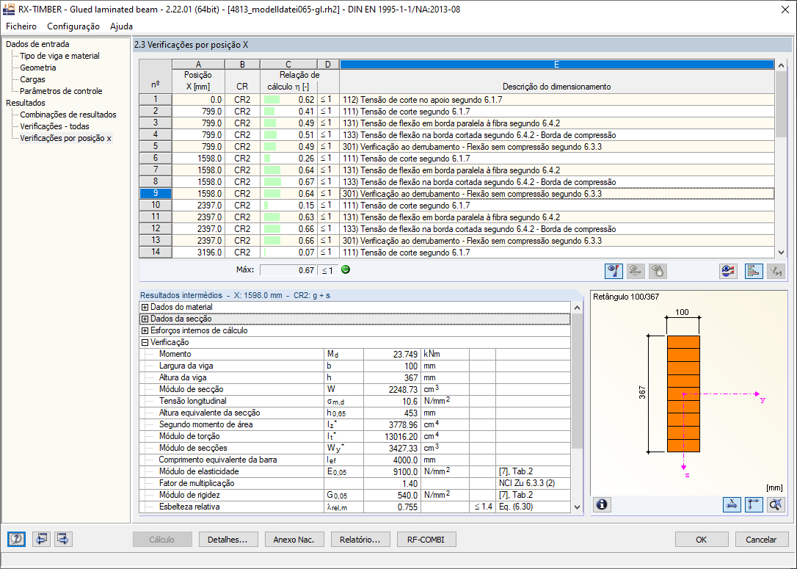797x569 pixels.
Task: Click the Detalhes... button
Action: point(228,540)
